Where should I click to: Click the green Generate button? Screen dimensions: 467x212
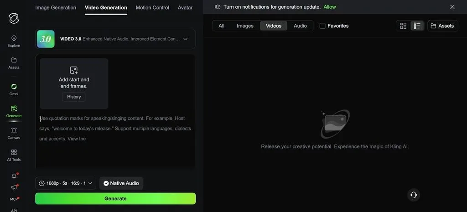point(115,199)
